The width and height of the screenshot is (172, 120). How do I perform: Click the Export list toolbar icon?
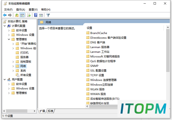(x=29, y=15)
